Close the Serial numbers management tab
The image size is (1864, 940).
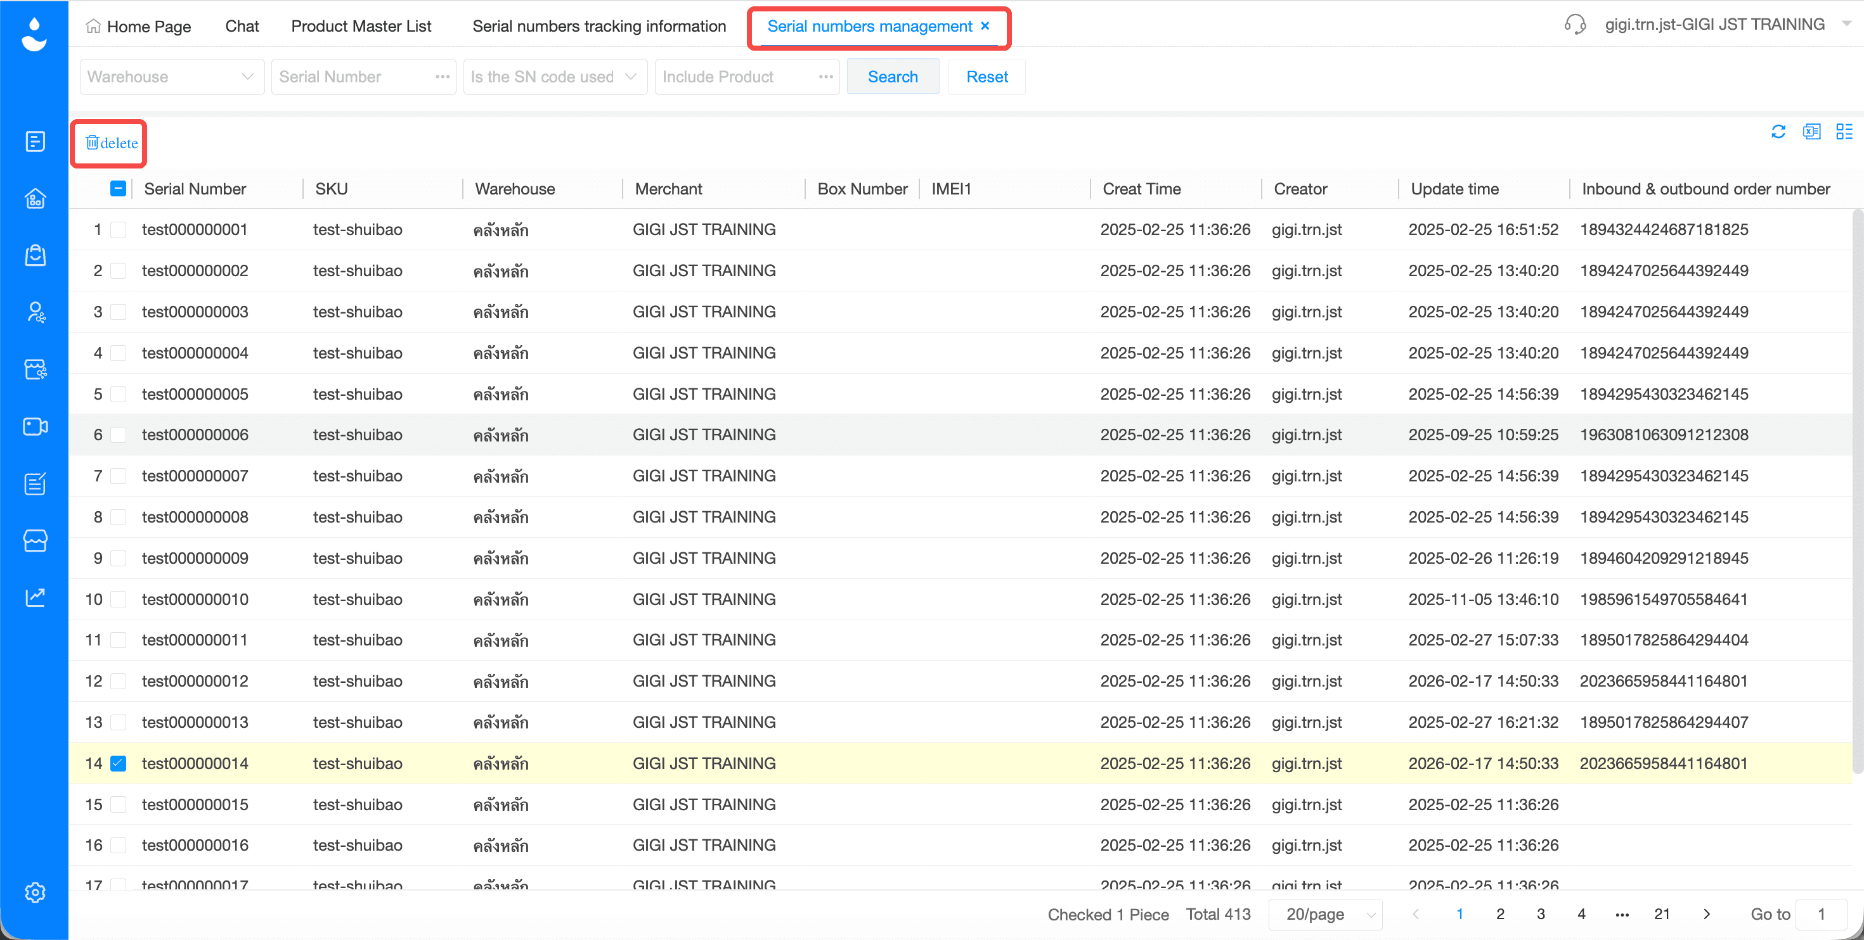click(985, 26)
